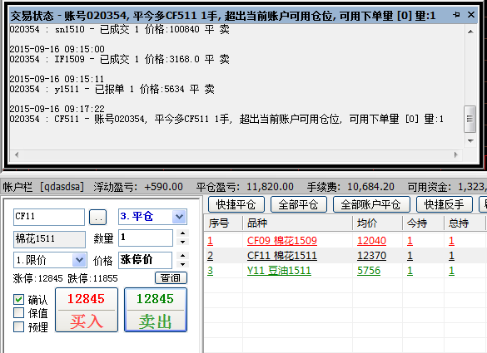Sort by 今持 column header
487x353 pixels.
(423, 223)
